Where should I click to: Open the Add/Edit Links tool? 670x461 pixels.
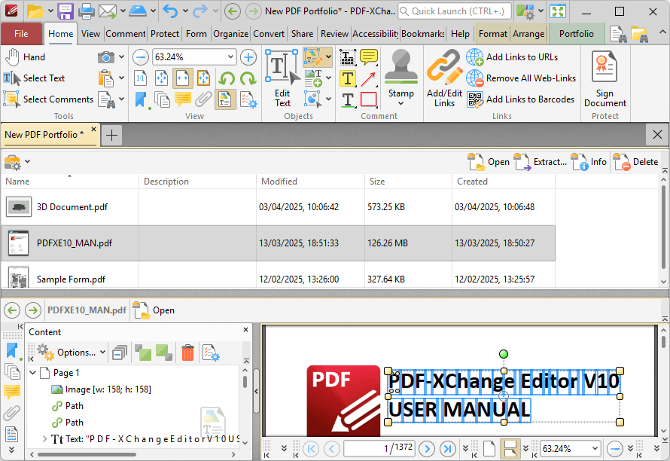coord(444,78)
